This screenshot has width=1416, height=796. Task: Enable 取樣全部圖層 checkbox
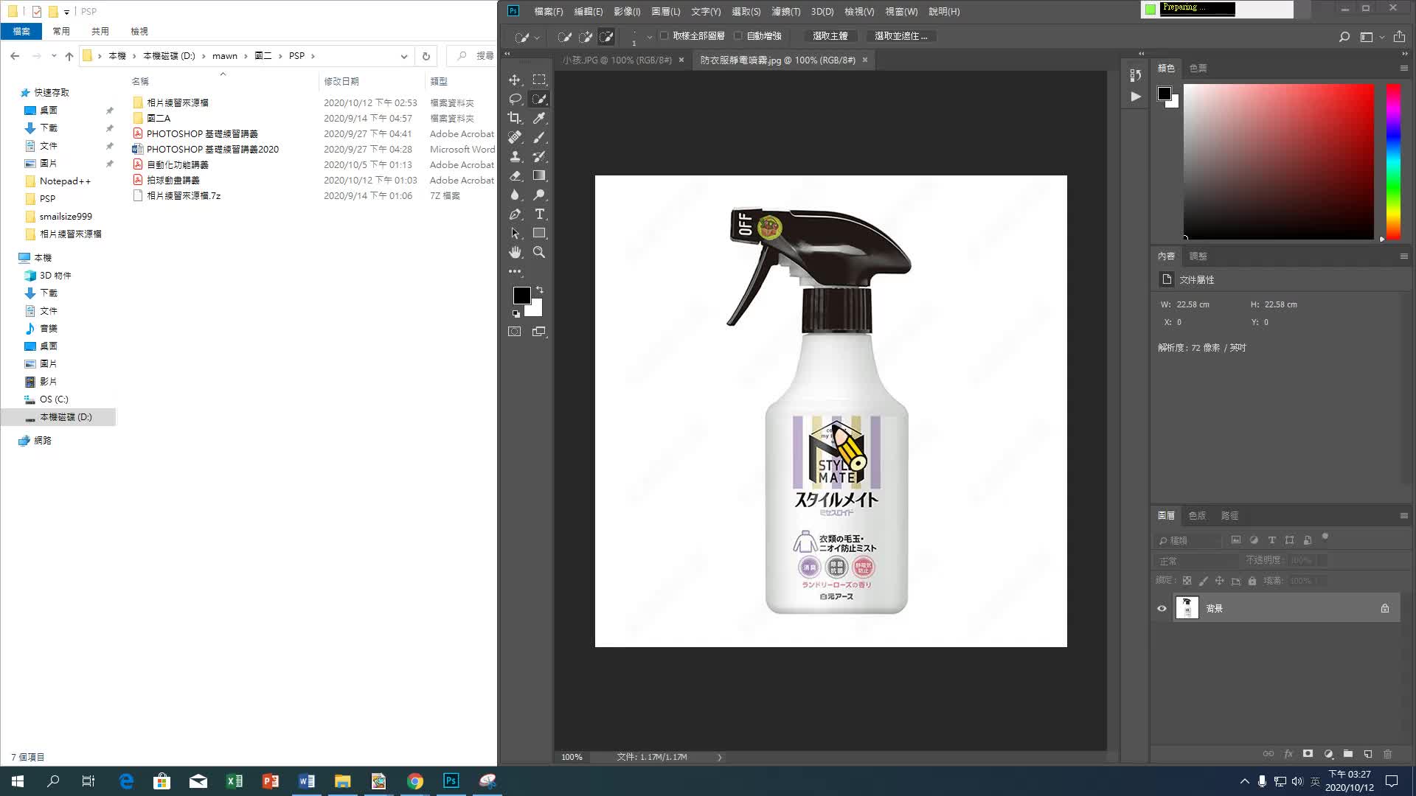pyautogui.click(x=664, y=35)
